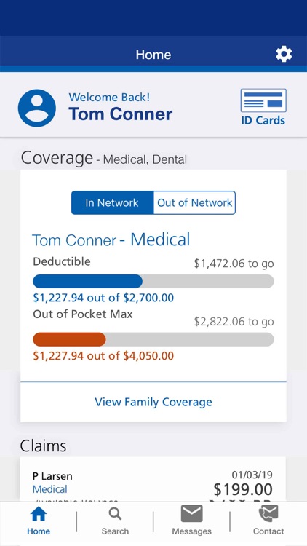The width and height of the screenshot is (307, 546).
Task: Open the ID Cards icon
Action: point(263,100)
